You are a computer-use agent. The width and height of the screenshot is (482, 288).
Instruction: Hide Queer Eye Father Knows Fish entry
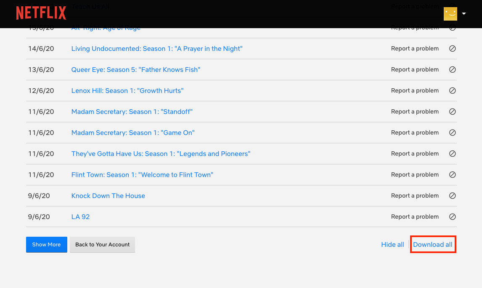[x=452, y=69]
